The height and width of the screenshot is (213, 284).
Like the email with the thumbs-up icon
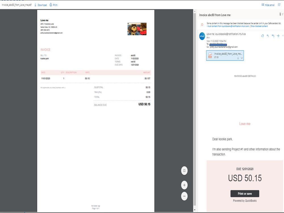tap(262, 36)
